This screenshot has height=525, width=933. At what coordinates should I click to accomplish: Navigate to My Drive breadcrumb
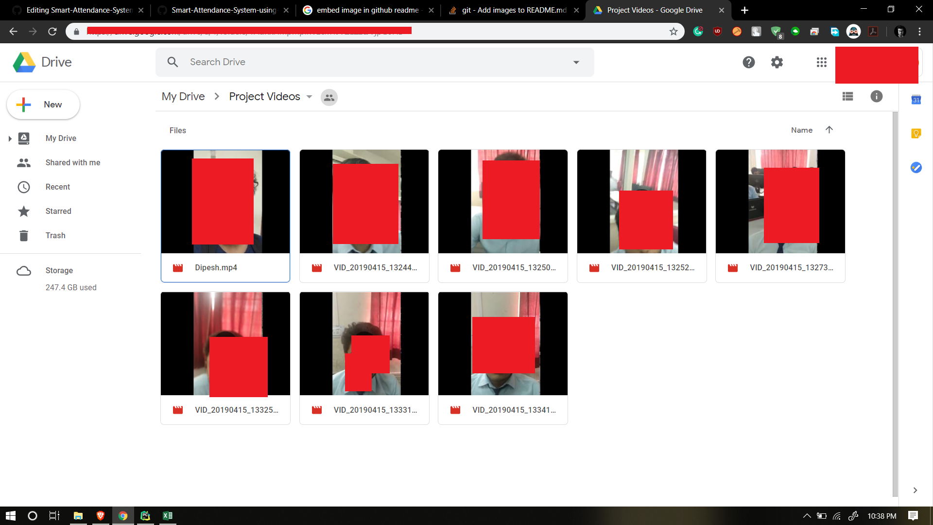pyautogui.click(x=183, y=97)
